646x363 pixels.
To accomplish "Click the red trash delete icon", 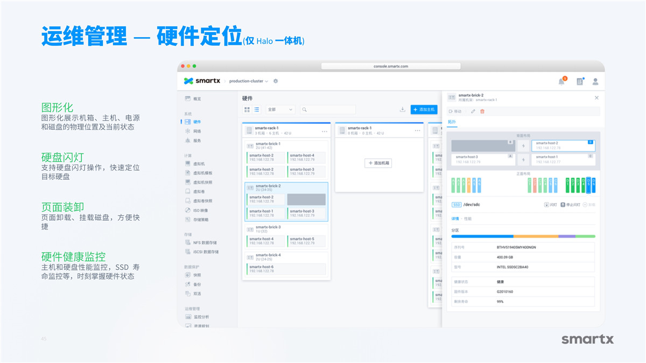I will 482,111.
